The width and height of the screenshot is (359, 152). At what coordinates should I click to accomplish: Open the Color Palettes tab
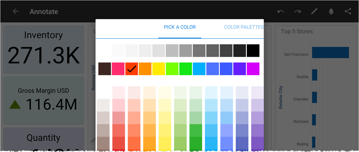click(x=244, y=27)
